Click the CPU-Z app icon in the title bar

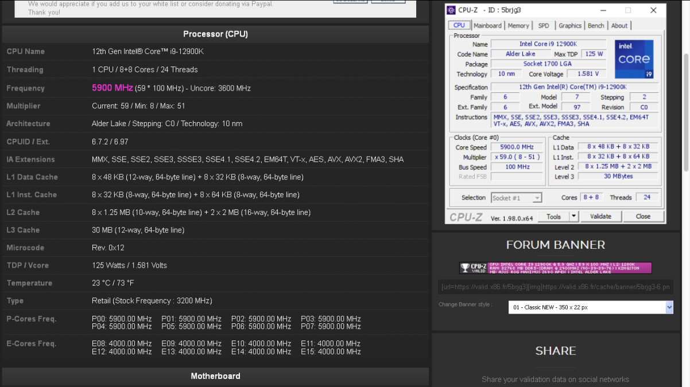[x=451, y=10]
